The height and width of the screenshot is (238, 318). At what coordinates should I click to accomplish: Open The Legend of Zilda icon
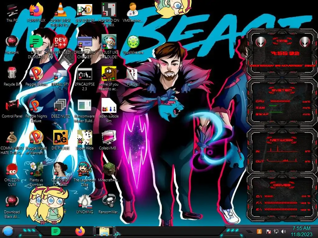coord(84,169)
